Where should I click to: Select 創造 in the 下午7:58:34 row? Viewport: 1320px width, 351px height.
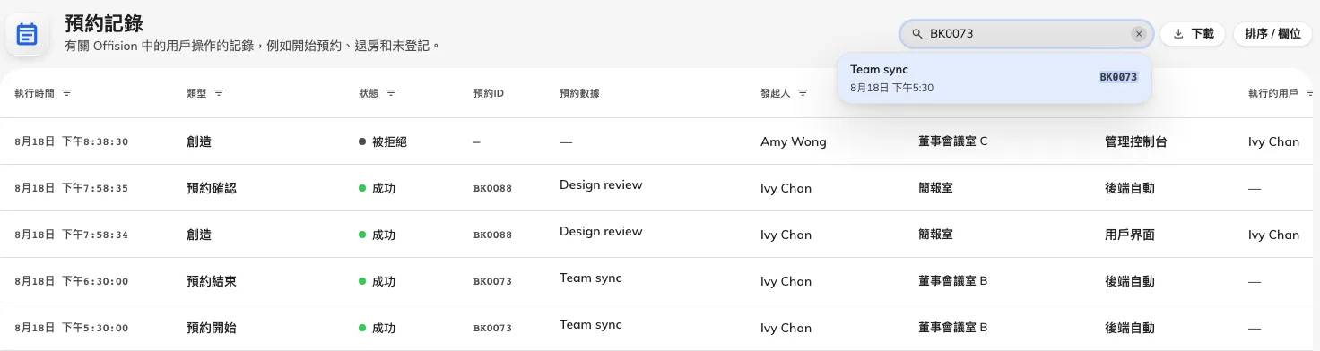tap(199, 235)
